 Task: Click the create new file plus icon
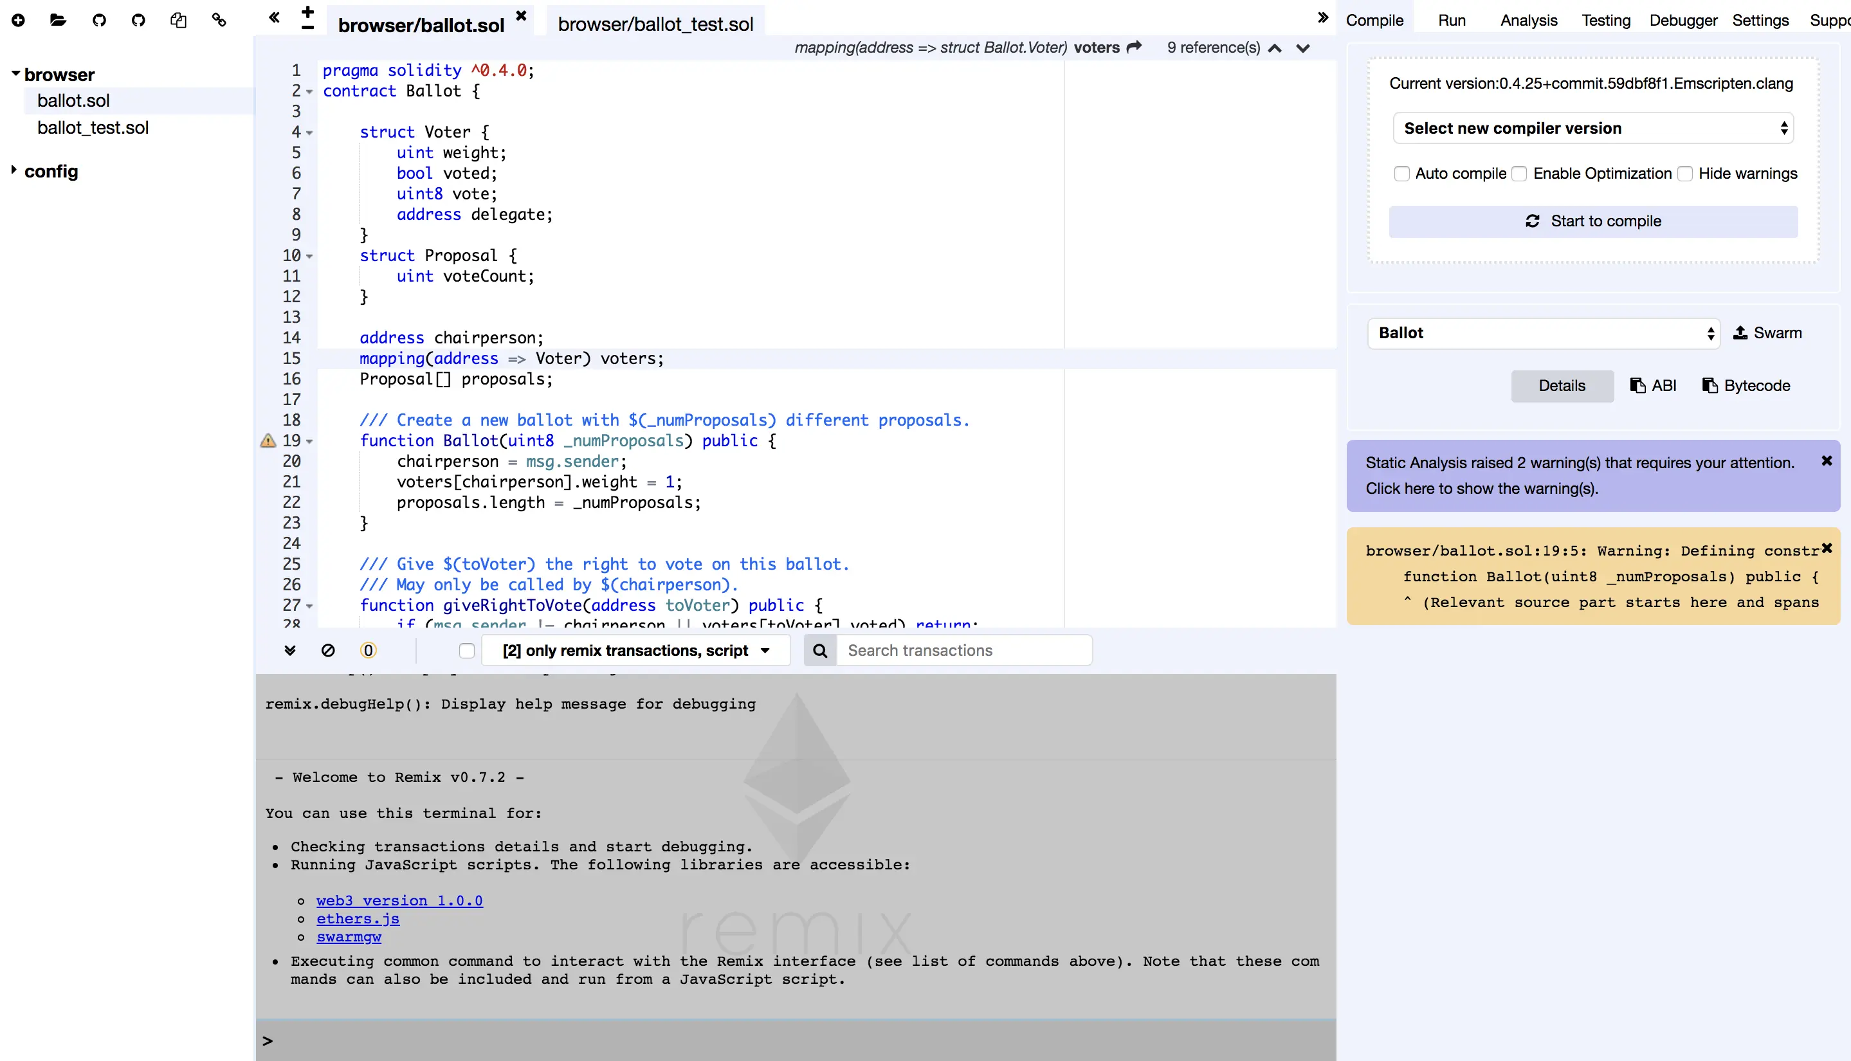[x=18, y=21]
